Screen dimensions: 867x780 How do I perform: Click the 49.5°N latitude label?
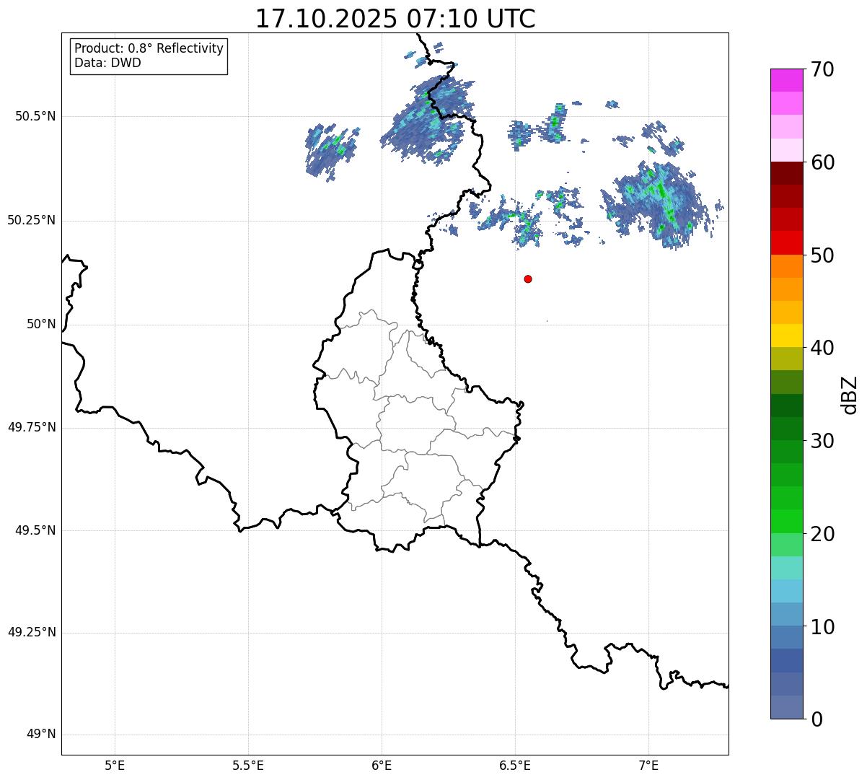(36, 530)
